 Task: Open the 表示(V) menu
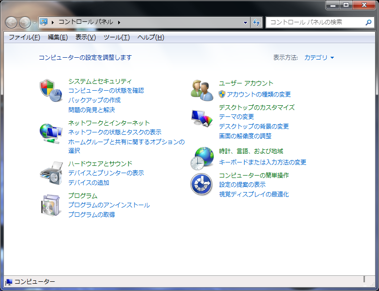coord(85,37)
